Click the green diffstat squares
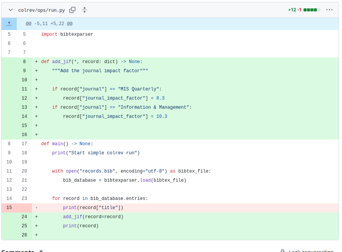 (x=312, y=10)
